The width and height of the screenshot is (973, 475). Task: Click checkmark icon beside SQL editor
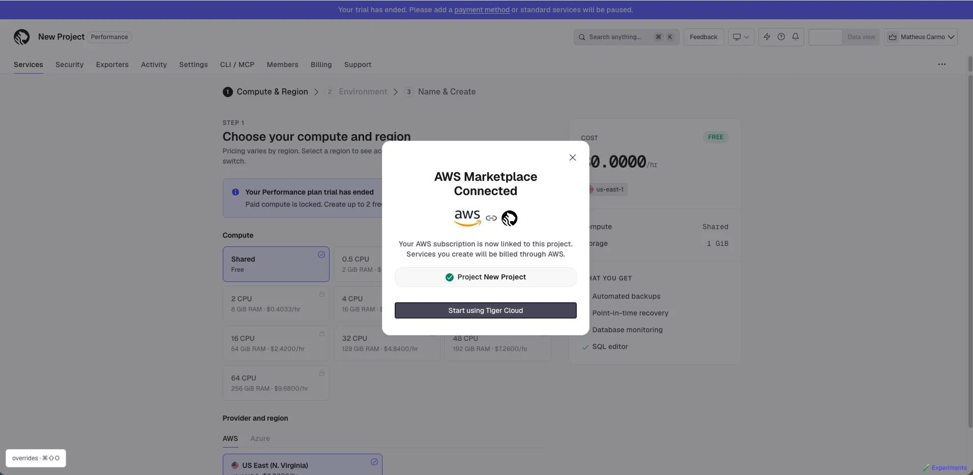585,347
